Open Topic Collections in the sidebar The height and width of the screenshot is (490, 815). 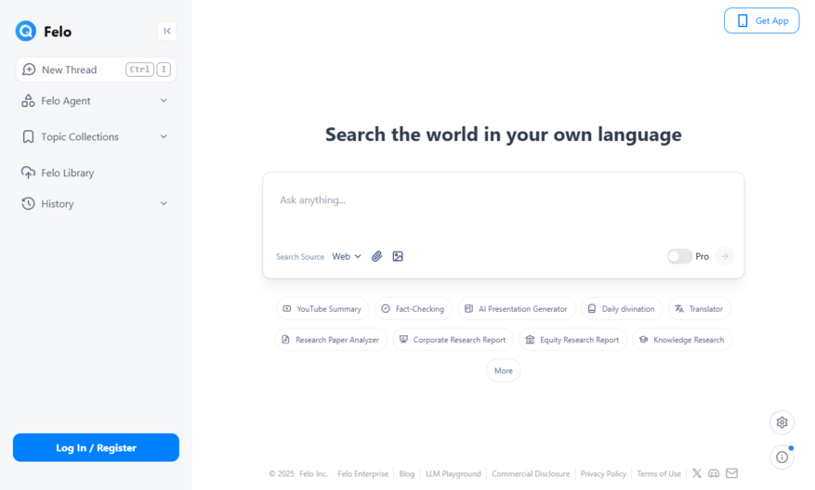click(80, 136)
